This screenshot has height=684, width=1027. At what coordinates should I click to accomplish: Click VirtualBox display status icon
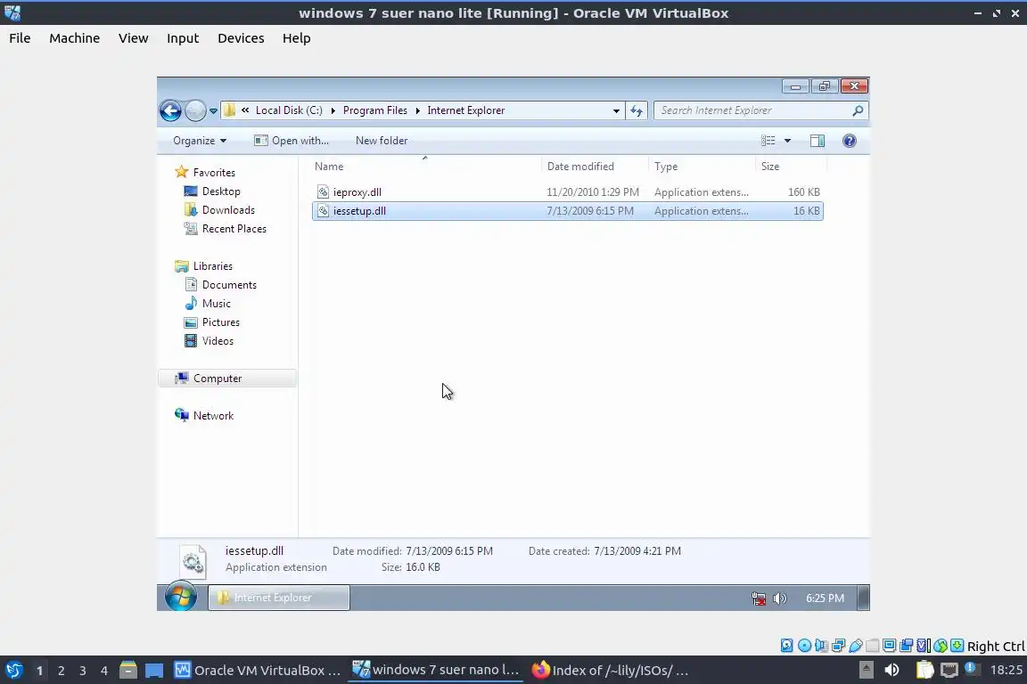(x=890, y=646)
